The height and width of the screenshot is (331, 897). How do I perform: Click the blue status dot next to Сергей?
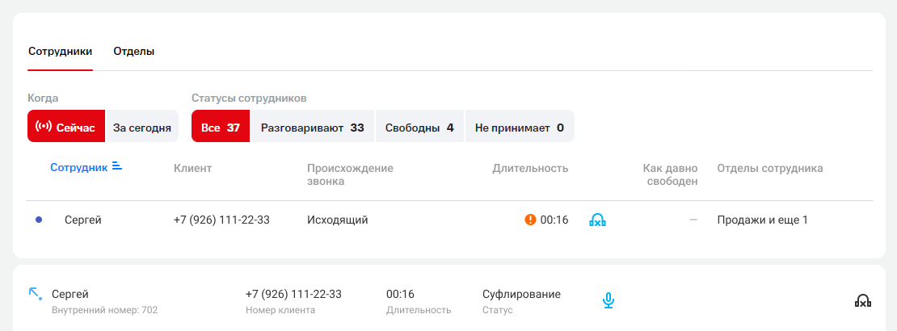coord(39,220)
